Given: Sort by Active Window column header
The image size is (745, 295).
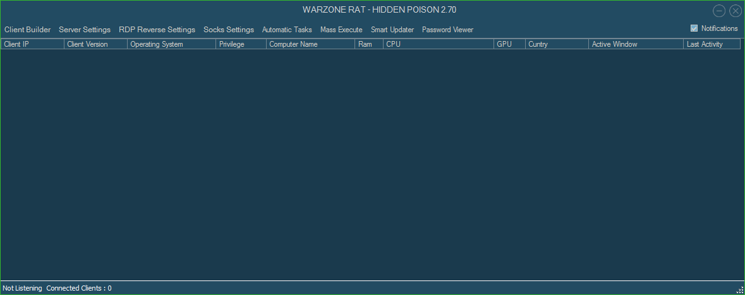Looking at the screenshot, I should pyautogui.click(x=635, y=44).
